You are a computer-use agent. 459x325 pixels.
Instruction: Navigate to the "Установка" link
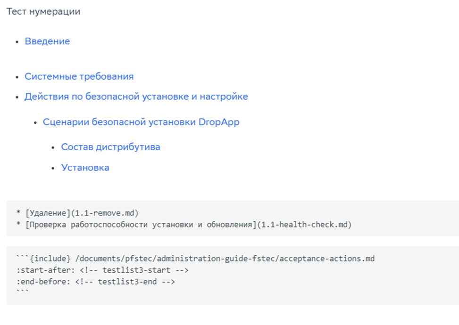[x=85, y=168]
